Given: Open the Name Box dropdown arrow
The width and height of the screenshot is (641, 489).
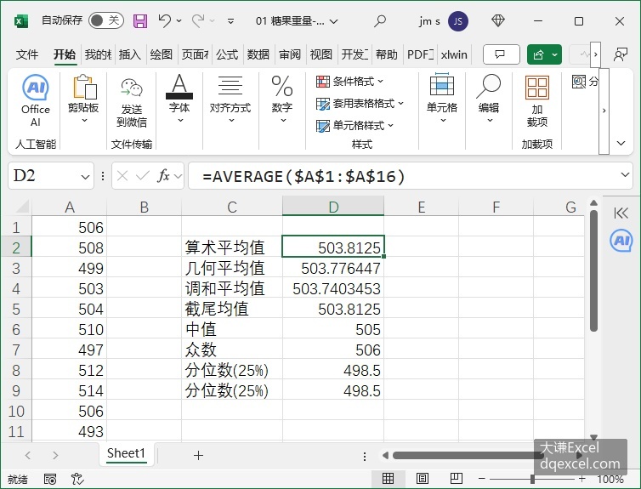Looking at the screenshot, I should click(x=85, y=177).
